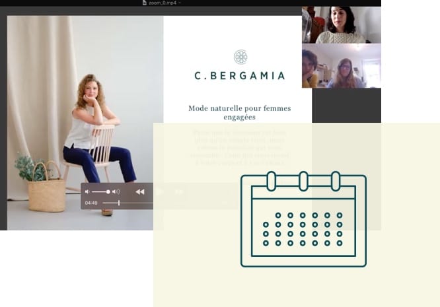Click the 'Mode naturelle pour femmes engagées' heading
Image resolution: width=440 pixels, height=307 pixels.
(x=239, y=112)
